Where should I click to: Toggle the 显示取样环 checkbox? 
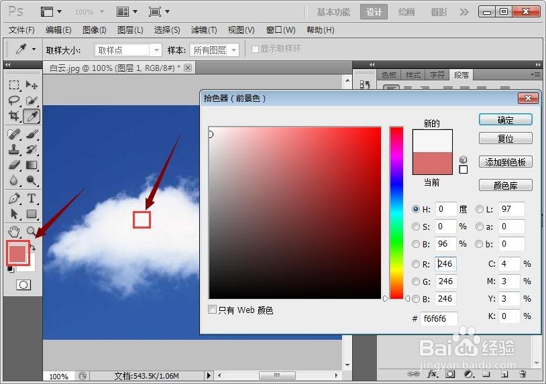tap(255, 50)
